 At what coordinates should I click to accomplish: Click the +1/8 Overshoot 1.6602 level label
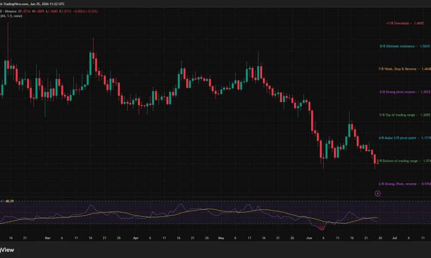coord(405,23)
